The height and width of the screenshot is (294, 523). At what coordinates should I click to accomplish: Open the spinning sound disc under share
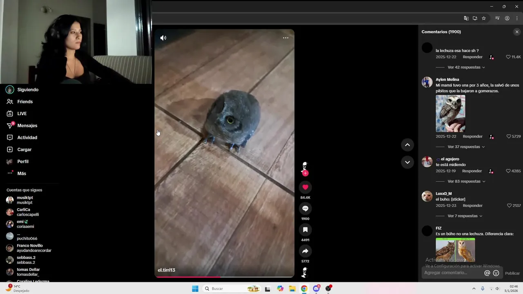click(305, 272)
